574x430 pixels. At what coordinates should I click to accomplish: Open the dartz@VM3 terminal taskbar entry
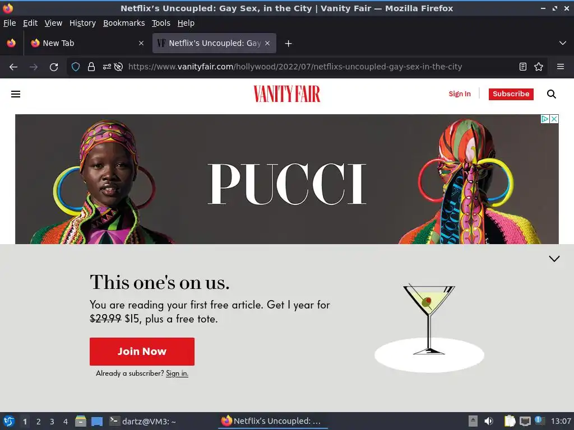point(143,421)
